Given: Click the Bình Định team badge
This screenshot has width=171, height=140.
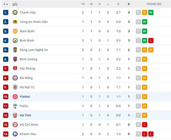Looking at the screenshot, I should pyautogui.click(x=15, y=41).
